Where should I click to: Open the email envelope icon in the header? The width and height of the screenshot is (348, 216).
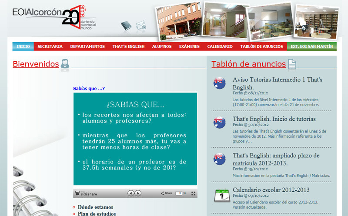pyautogui.click(x=141, y=25)
